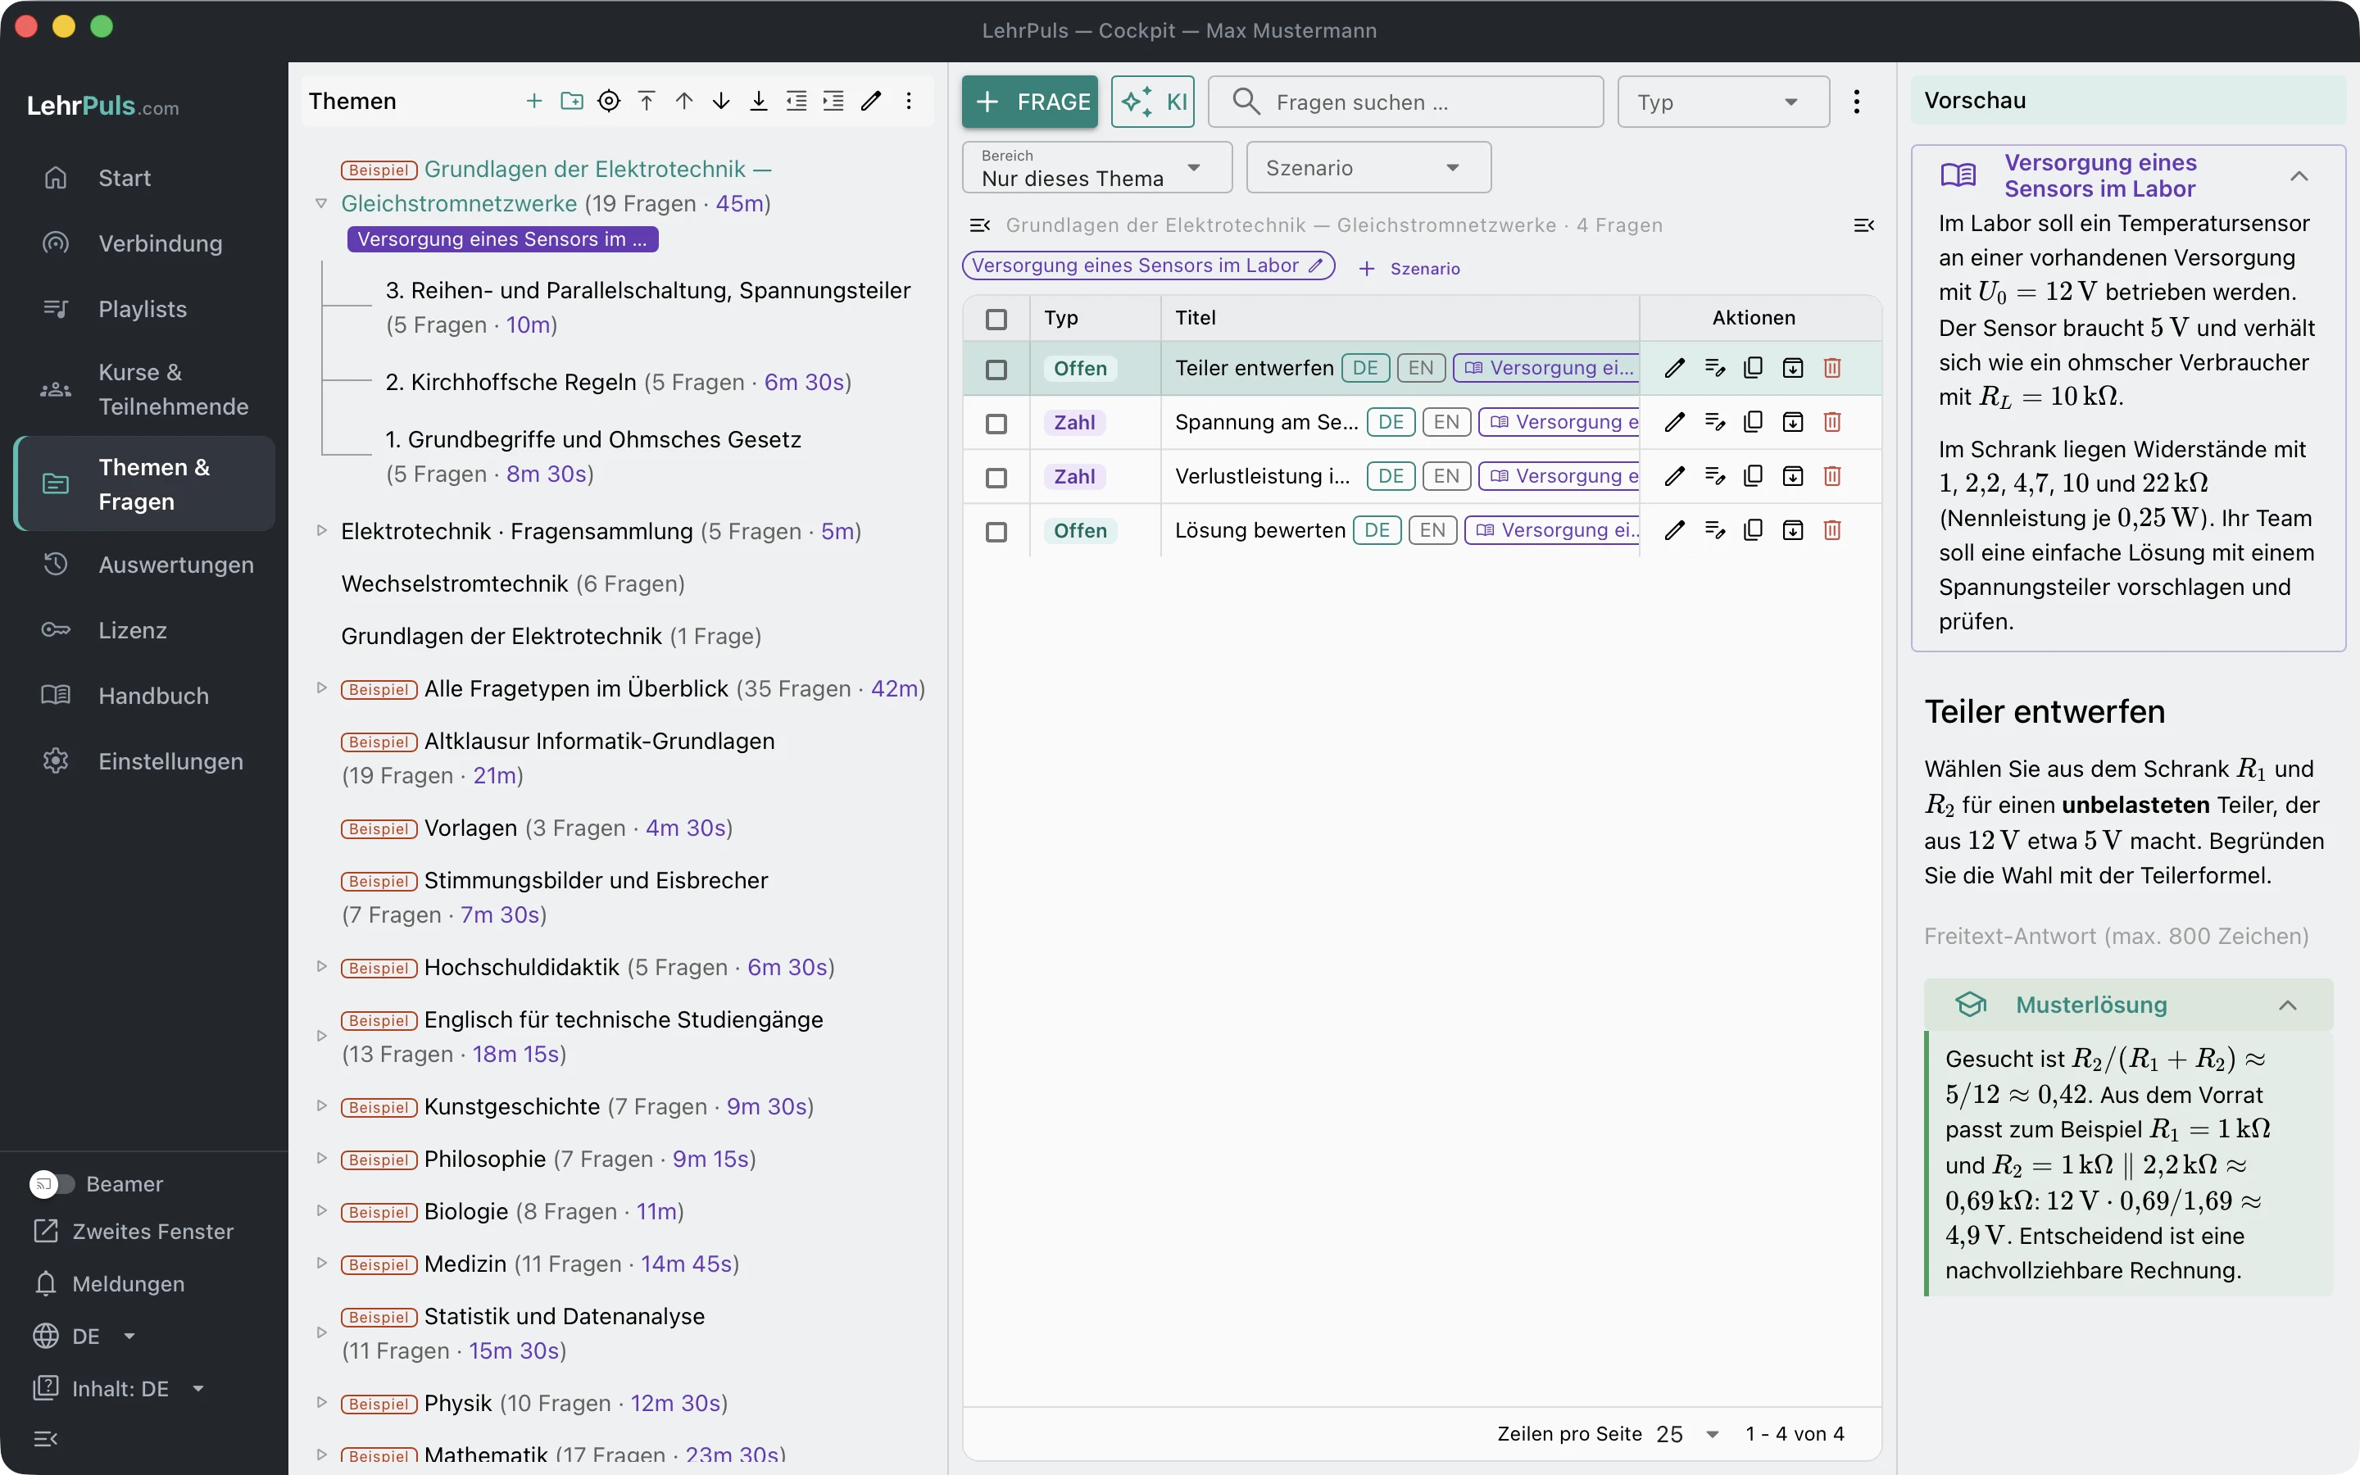This screenshot has height=1475, width=2360.
Task: Open Themen panel three-dot menu
Action: pos(909,102)
